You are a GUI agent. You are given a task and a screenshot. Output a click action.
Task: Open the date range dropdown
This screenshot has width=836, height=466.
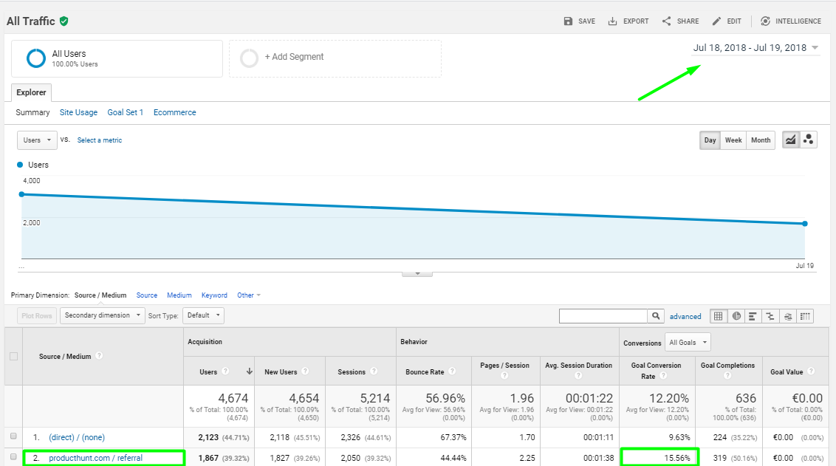(x=756, y=47)
